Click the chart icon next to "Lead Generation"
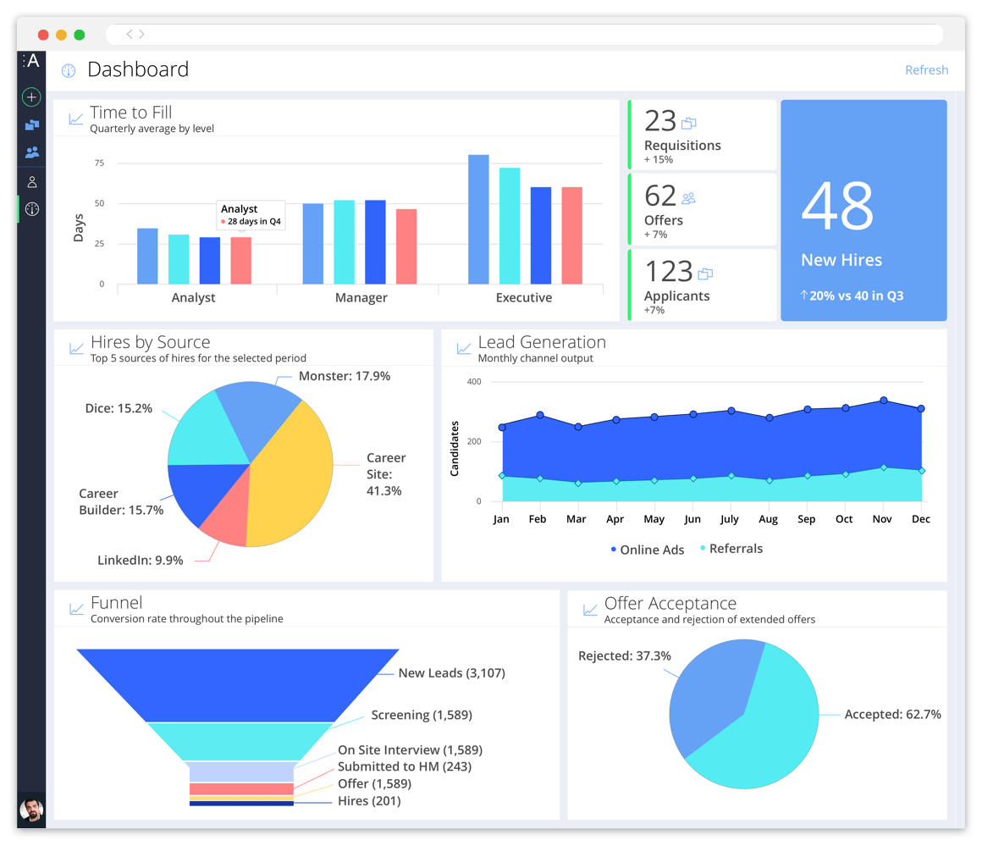Screen dimensions: 982x846 [x=464, y=347]
